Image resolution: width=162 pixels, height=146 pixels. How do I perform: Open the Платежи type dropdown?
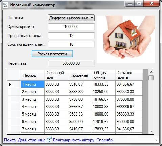coord(71,18)
